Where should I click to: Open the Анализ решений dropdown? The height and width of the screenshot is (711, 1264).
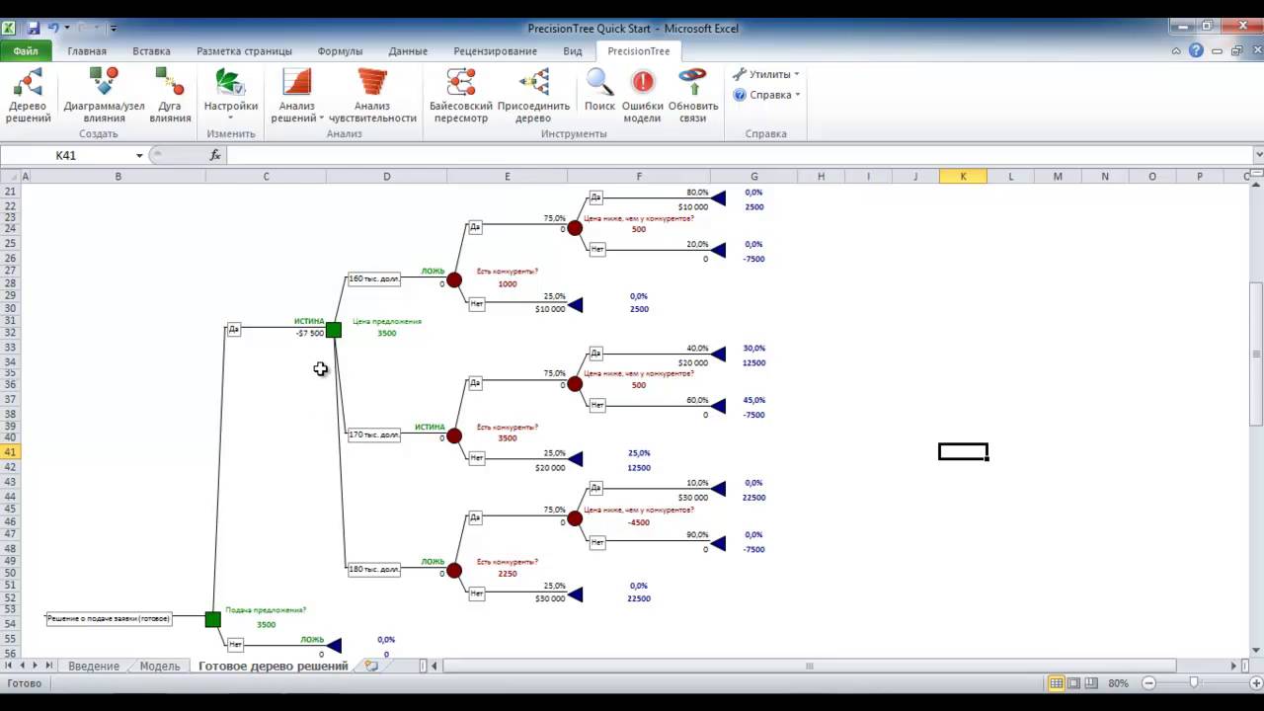(296, 96)
